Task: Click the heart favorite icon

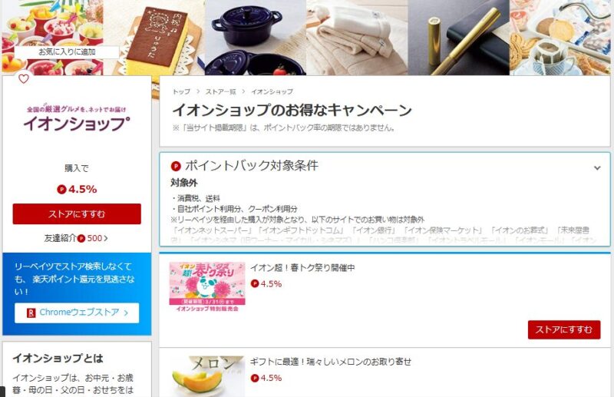Action: [x=24, y=79]
